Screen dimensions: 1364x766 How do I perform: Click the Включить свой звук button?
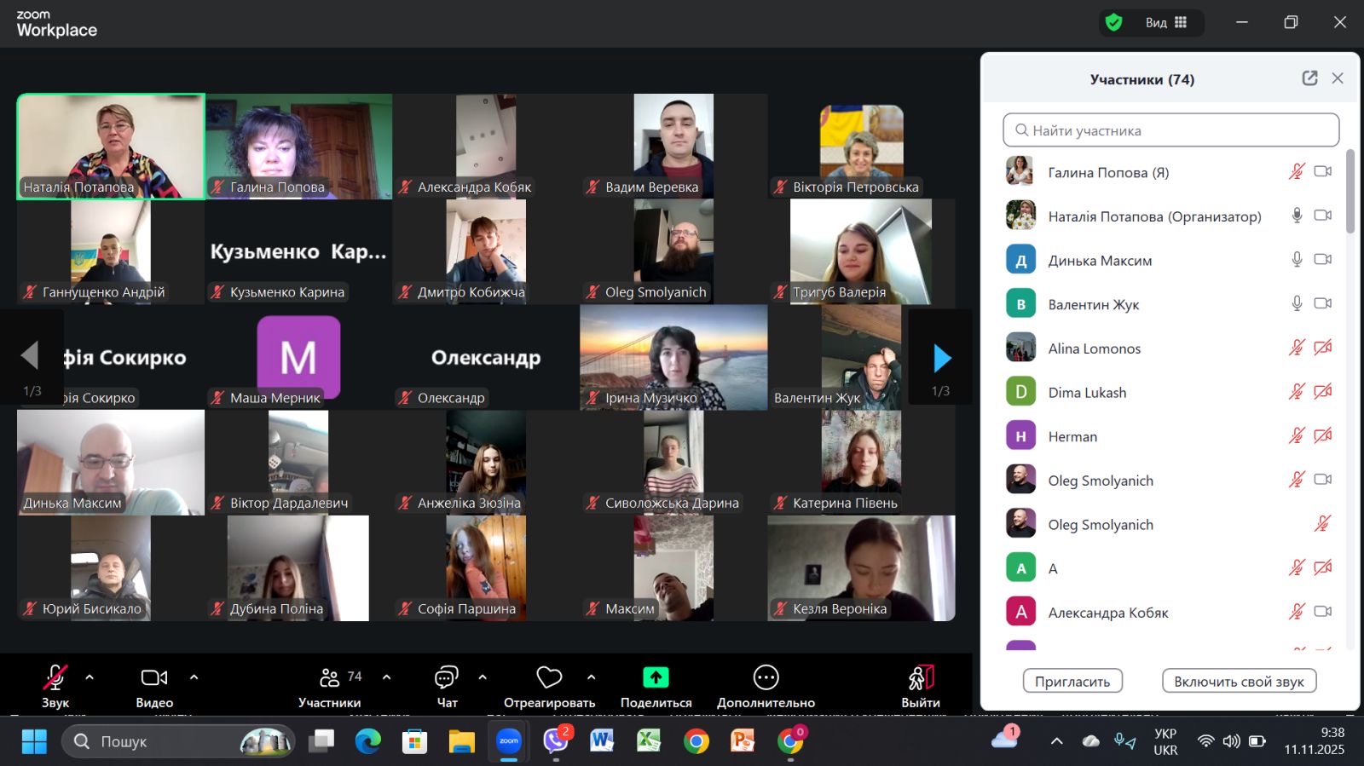click(x=1239, y=682)
